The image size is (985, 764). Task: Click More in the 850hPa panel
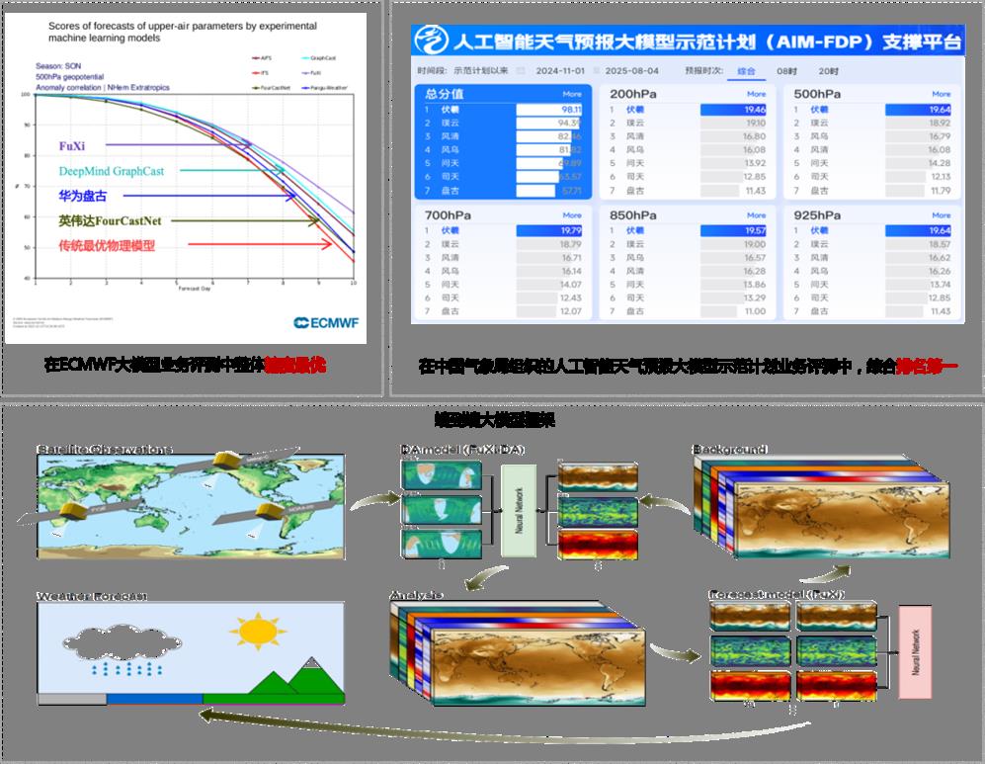757,215
